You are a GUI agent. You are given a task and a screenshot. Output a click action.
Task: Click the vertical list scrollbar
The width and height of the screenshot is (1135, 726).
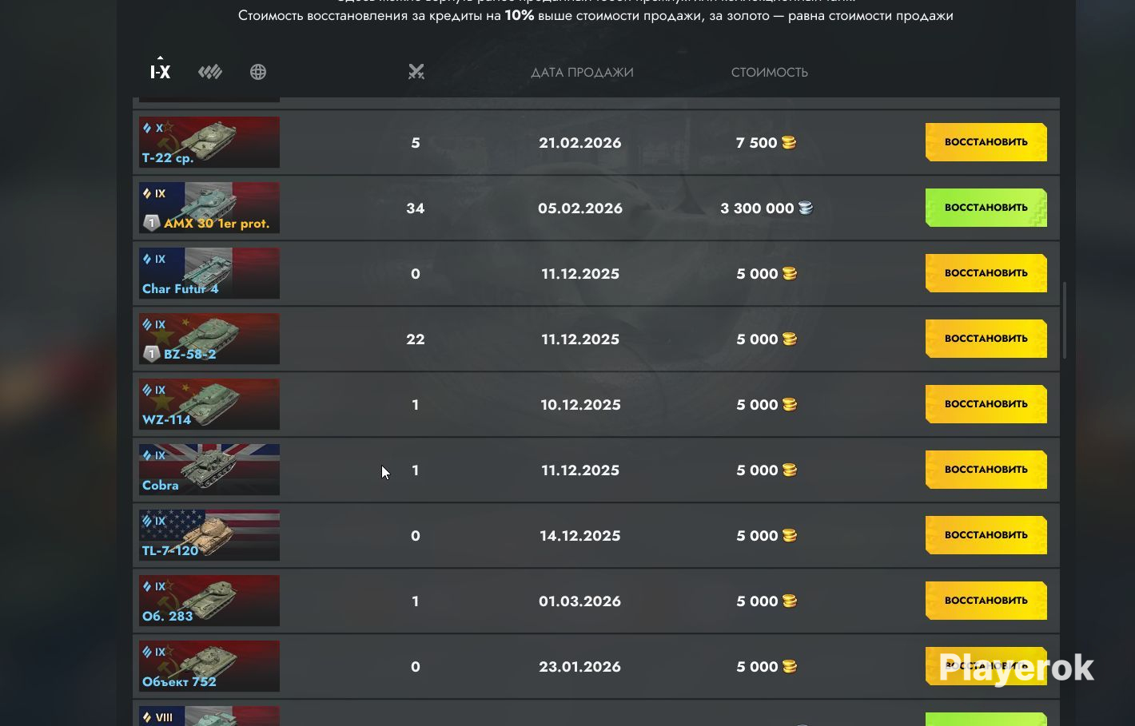1065,320
